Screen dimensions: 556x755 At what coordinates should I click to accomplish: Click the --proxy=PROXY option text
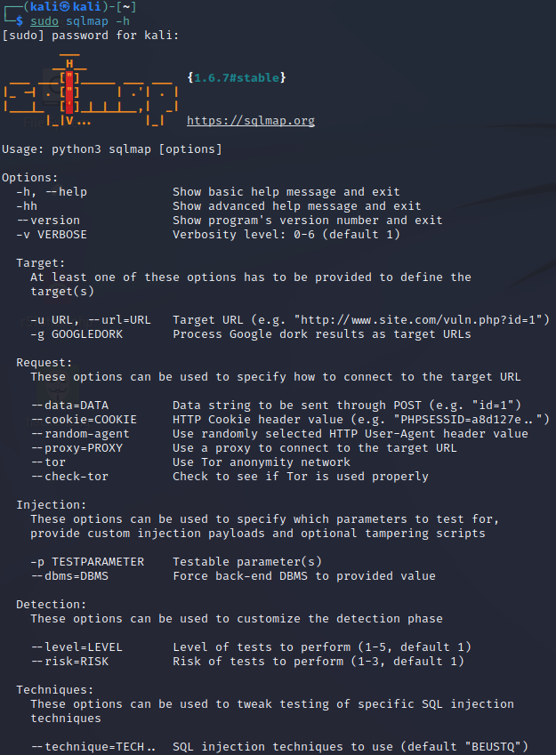77,448
